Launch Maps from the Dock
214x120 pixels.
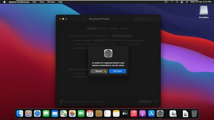coord(64,113)
